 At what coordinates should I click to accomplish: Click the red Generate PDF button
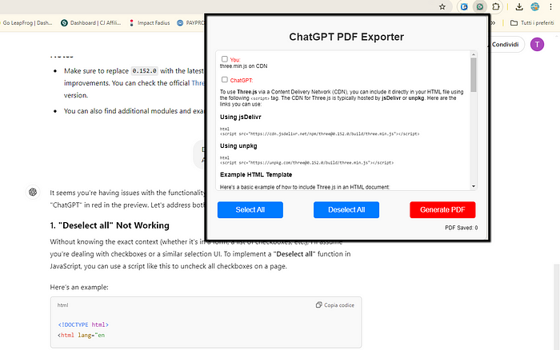[442, 210]
